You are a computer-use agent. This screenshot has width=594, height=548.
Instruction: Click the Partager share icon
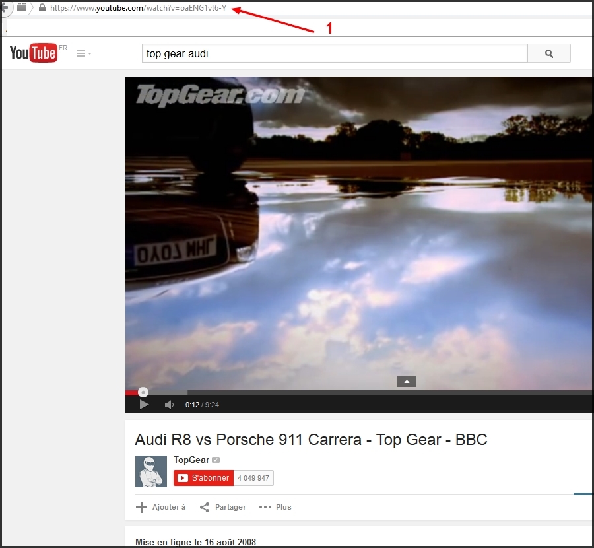203,507
